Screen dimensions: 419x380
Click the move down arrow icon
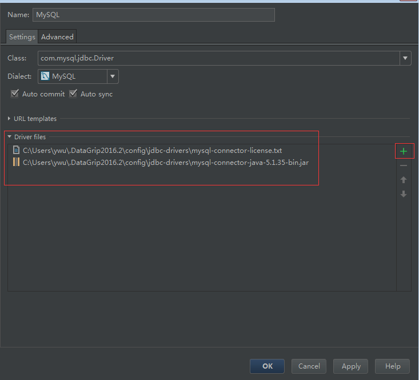pos(404,194)
